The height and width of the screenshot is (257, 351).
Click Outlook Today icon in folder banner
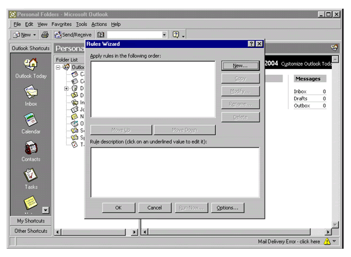tap(335, 47)
